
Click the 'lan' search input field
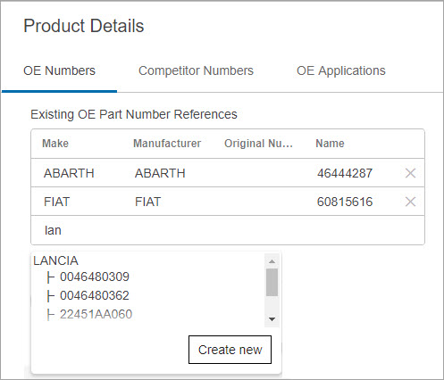click(228, 230)
